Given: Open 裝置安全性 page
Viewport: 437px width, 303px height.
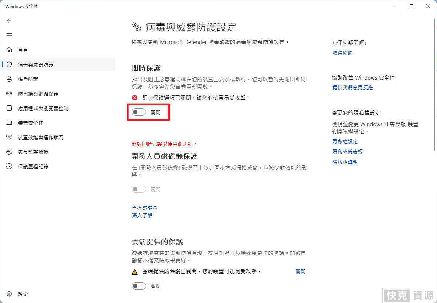Looking at the screenshot, I should click(x=58, y=123).
